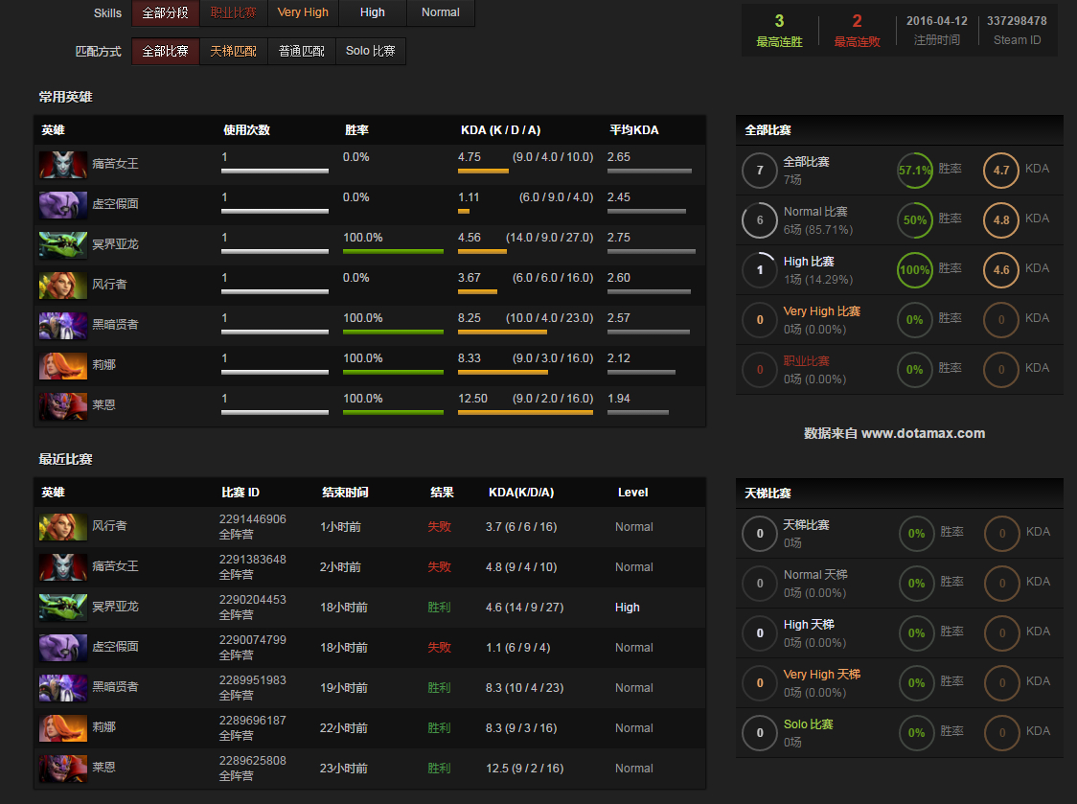Open match ID 2290204453
The width and height of the screenshot is (1077, 804).
click(x=253, y=600)
